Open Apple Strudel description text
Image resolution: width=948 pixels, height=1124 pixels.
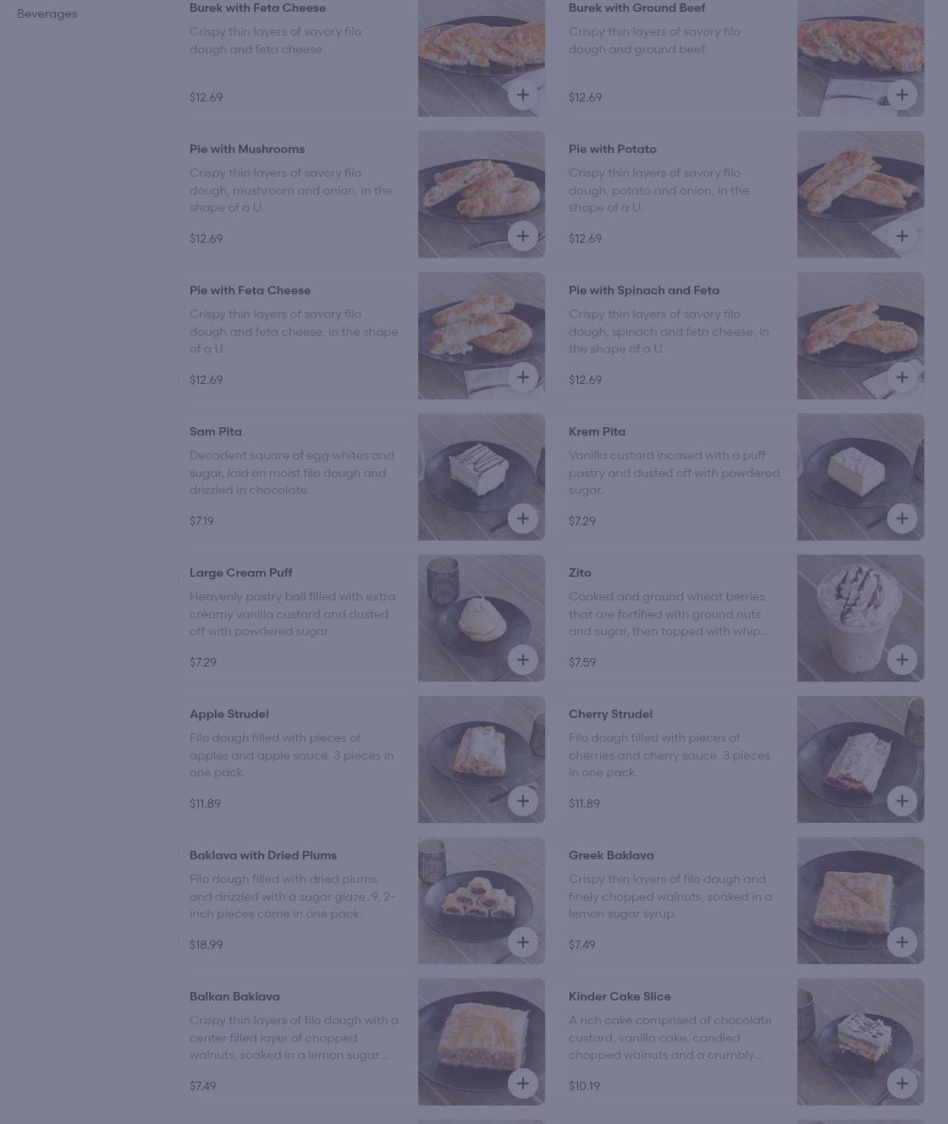pyautogui.click(x=292, y=754)
